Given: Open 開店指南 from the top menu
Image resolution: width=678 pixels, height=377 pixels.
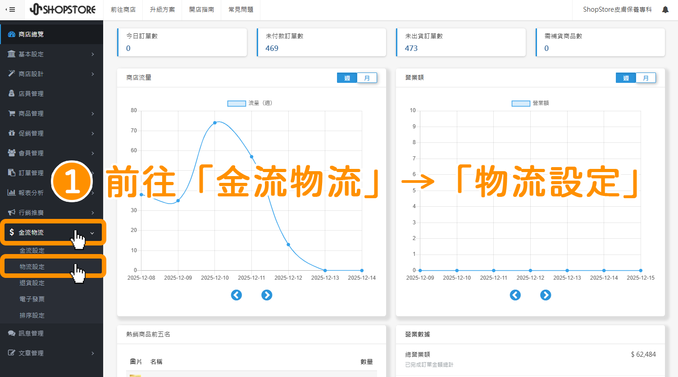Looking at the screenshot, I should tap(201, 10).
